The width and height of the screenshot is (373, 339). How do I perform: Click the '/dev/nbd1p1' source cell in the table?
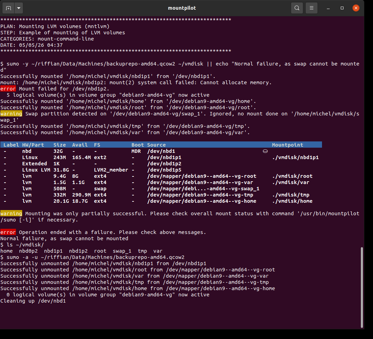click(x=164, y=157)
